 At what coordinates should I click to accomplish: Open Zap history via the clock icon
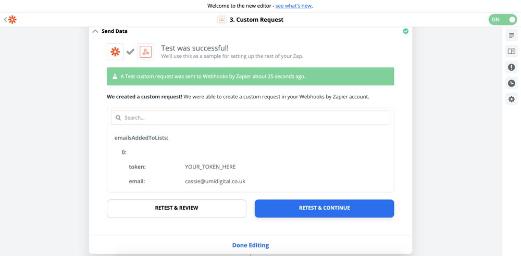pyautogui.click(x=511, y=83)
